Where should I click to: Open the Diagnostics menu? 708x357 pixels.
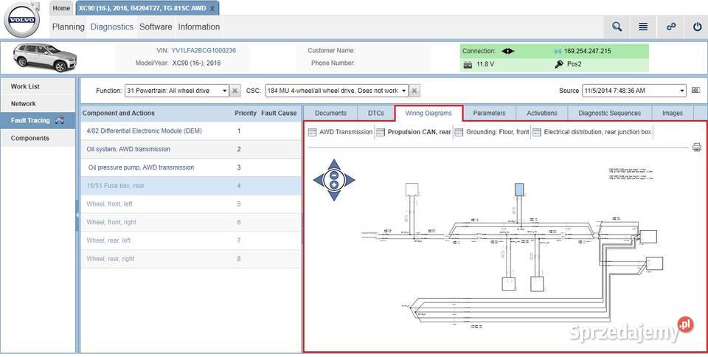coord(112,27)
